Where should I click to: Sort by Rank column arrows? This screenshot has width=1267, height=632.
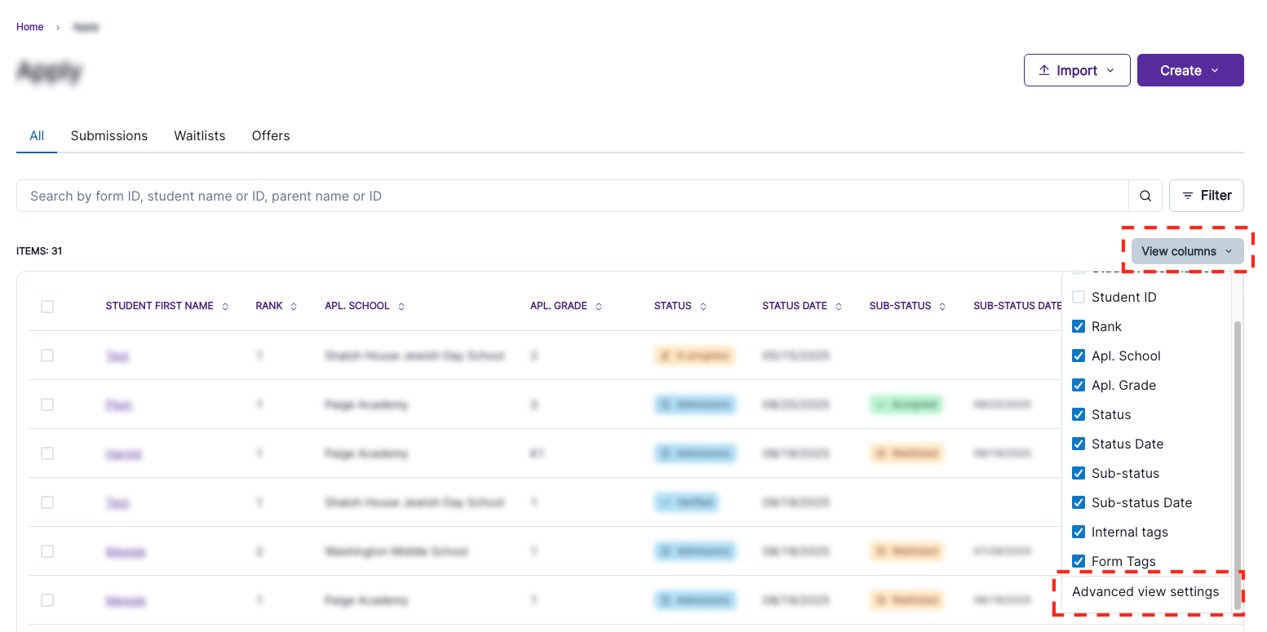click(x=294, y=307)
